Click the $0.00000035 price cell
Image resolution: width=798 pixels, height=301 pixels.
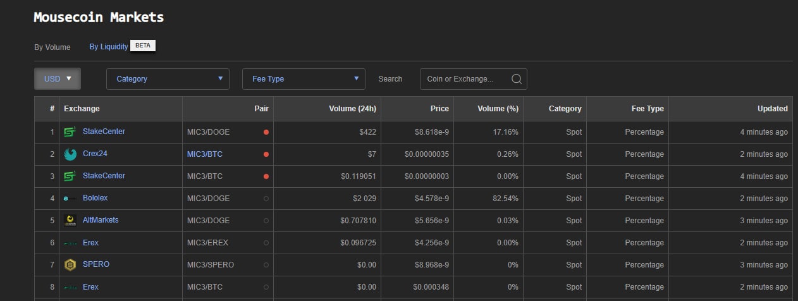[417, 154]
